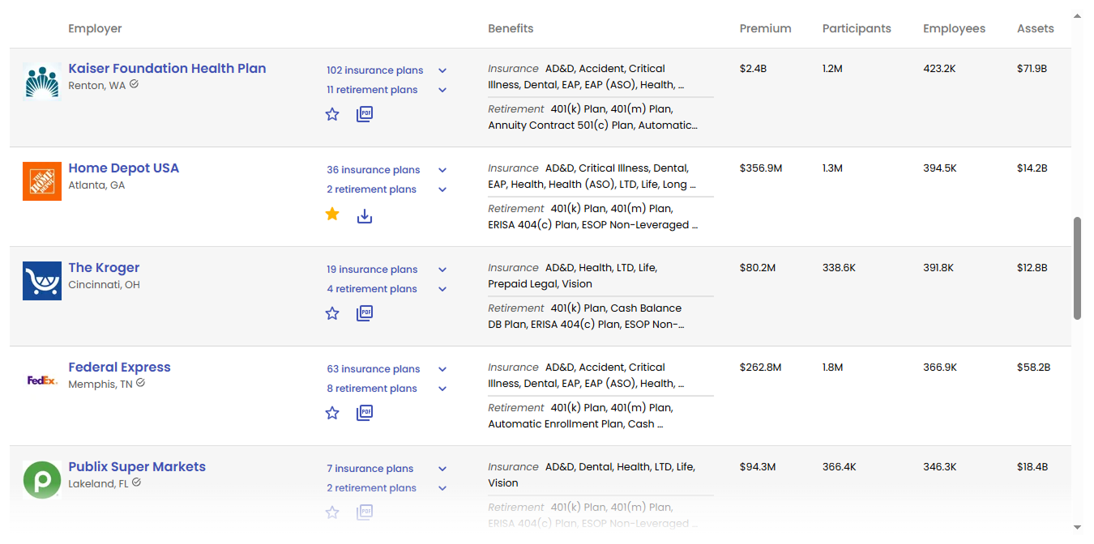Screen dimensions: 1094x544
Task: Click the Employer column header
Action: pyautogui.click(x=95, y=28)
